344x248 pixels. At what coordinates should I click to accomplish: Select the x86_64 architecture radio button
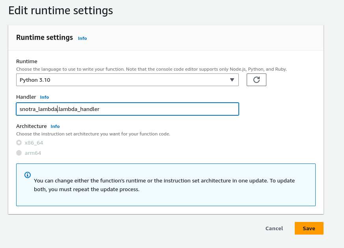click(19, 143)
